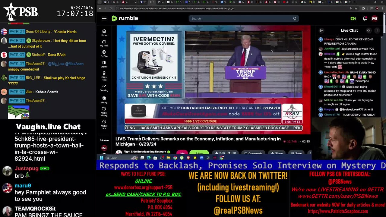
Task: Click maru9 username in Vaughn chat
Action: [23, 186]
